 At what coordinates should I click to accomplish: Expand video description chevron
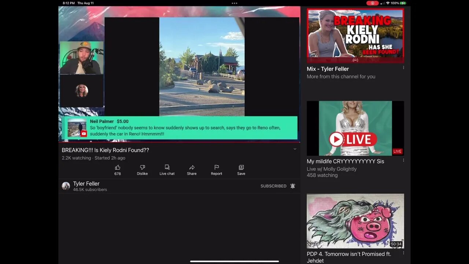(x=295, y=149)
